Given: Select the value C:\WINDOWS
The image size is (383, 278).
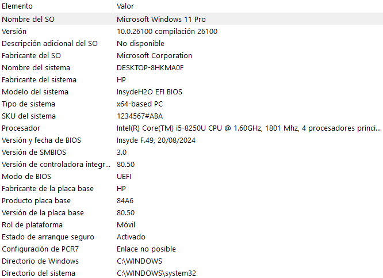Looking at the screenshot, I should pos(139,261).
